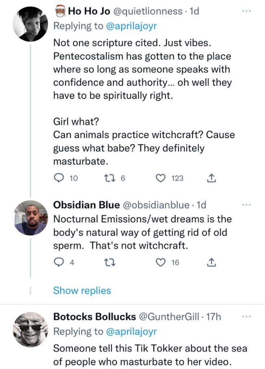The image size is (265, 369).
Task: Retweet Ho Ho Jo's tweet
Action: [110, 178]
